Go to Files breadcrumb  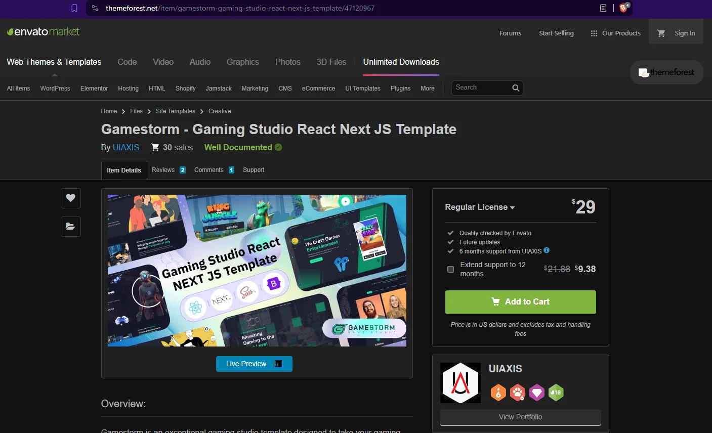coord(136,111)
